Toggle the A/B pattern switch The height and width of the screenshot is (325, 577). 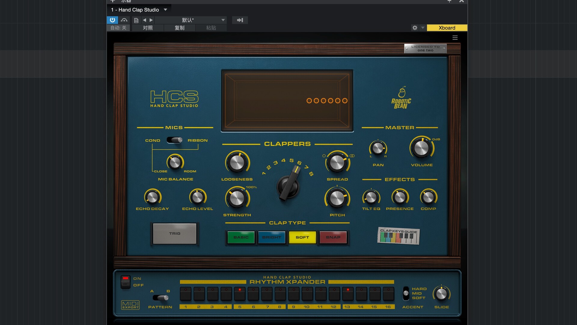(x=161, y=298)
